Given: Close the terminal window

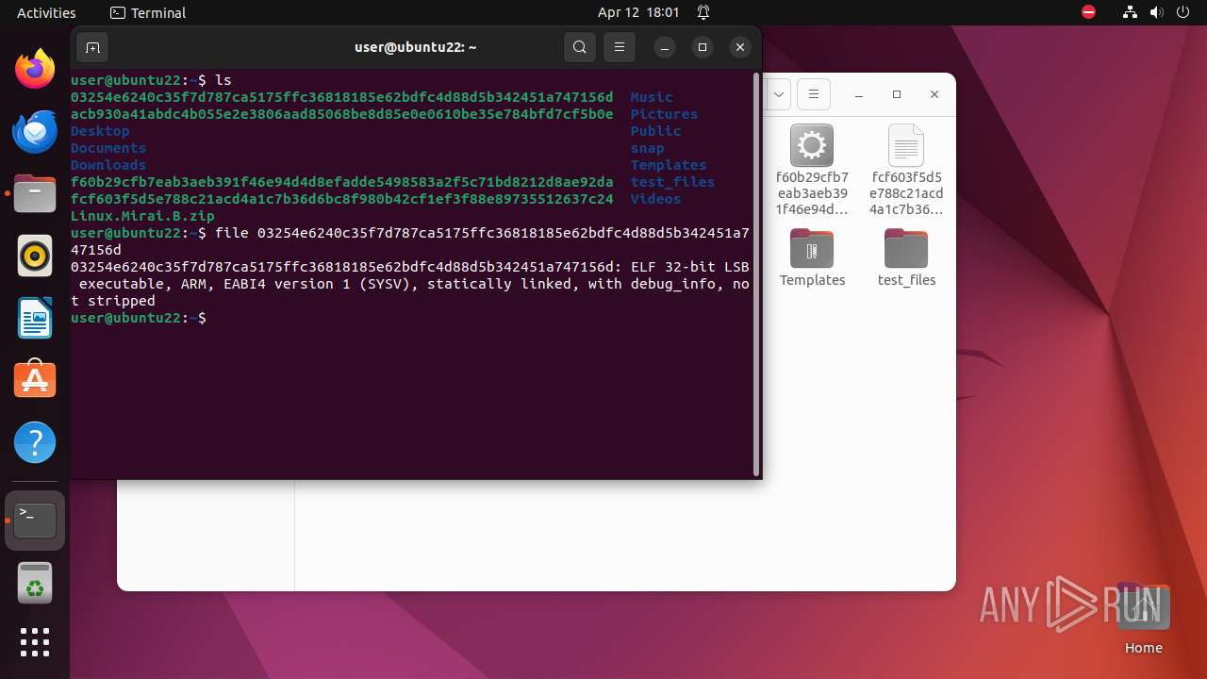Looking at the screenshot, I should pos(740,47).
